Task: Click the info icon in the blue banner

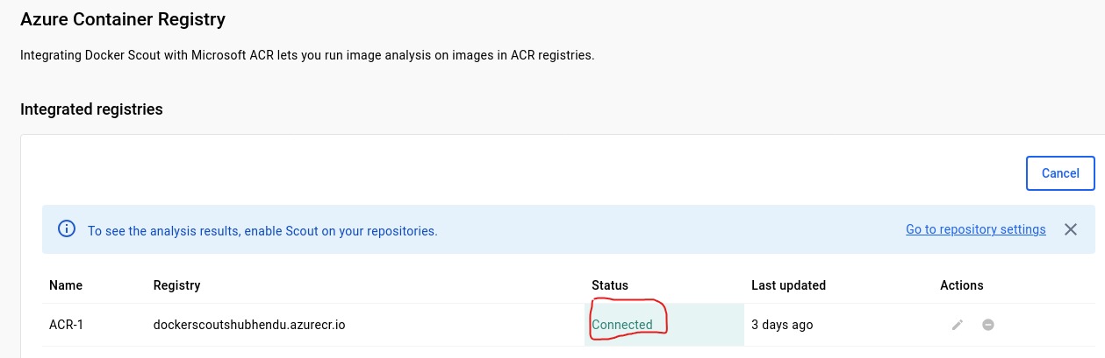Action: click(66, 229)
